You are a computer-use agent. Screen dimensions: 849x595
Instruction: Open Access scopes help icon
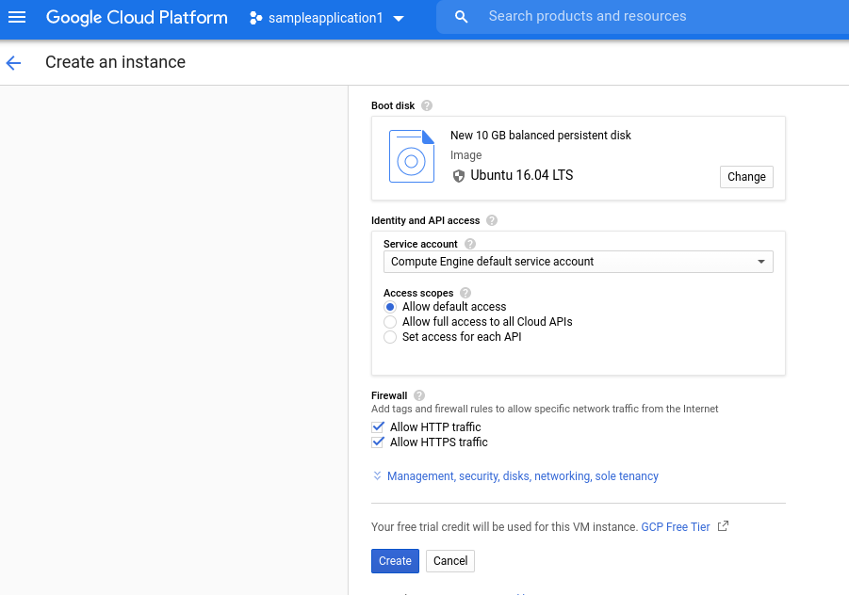click(x=465, y=293)
